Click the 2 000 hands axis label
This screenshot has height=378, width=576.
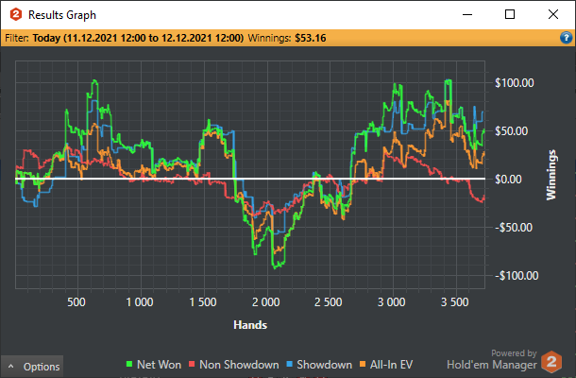tap(266, 302)
